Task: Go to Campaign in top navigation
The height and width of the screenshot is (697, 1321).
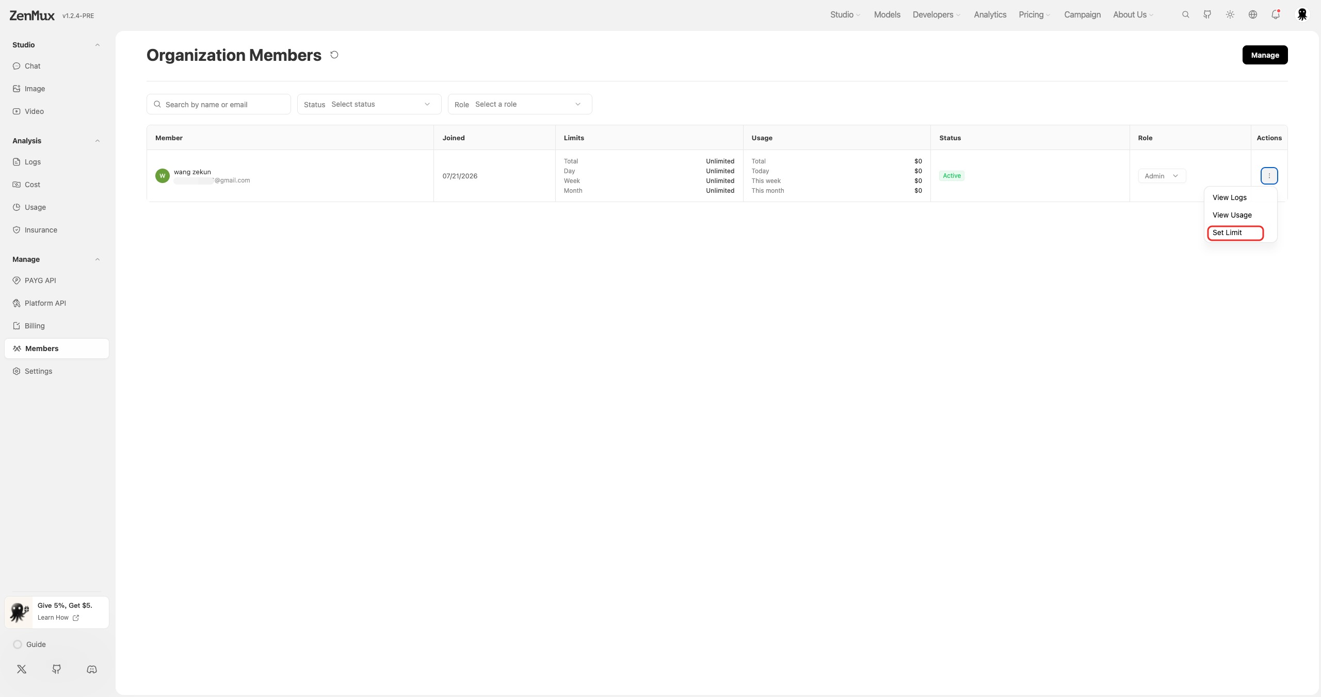Action: pyautogui.click(x=1082, y=14)
